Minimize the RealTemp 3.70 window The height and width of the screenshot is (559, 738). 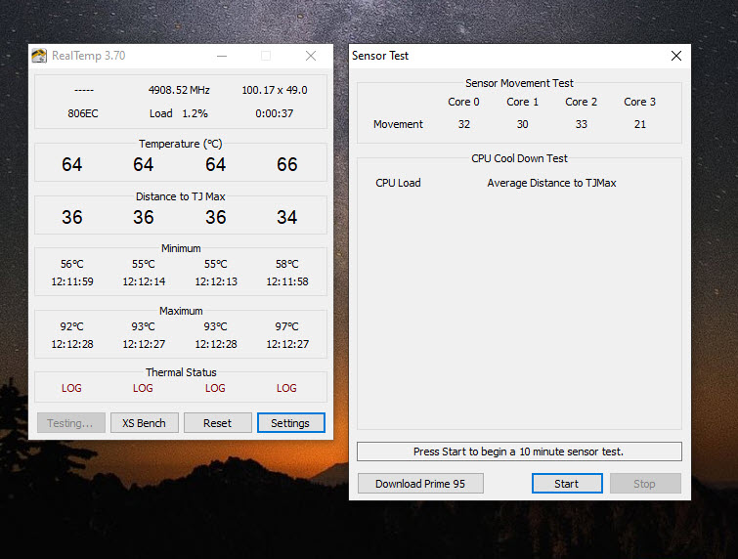(222, 56)
